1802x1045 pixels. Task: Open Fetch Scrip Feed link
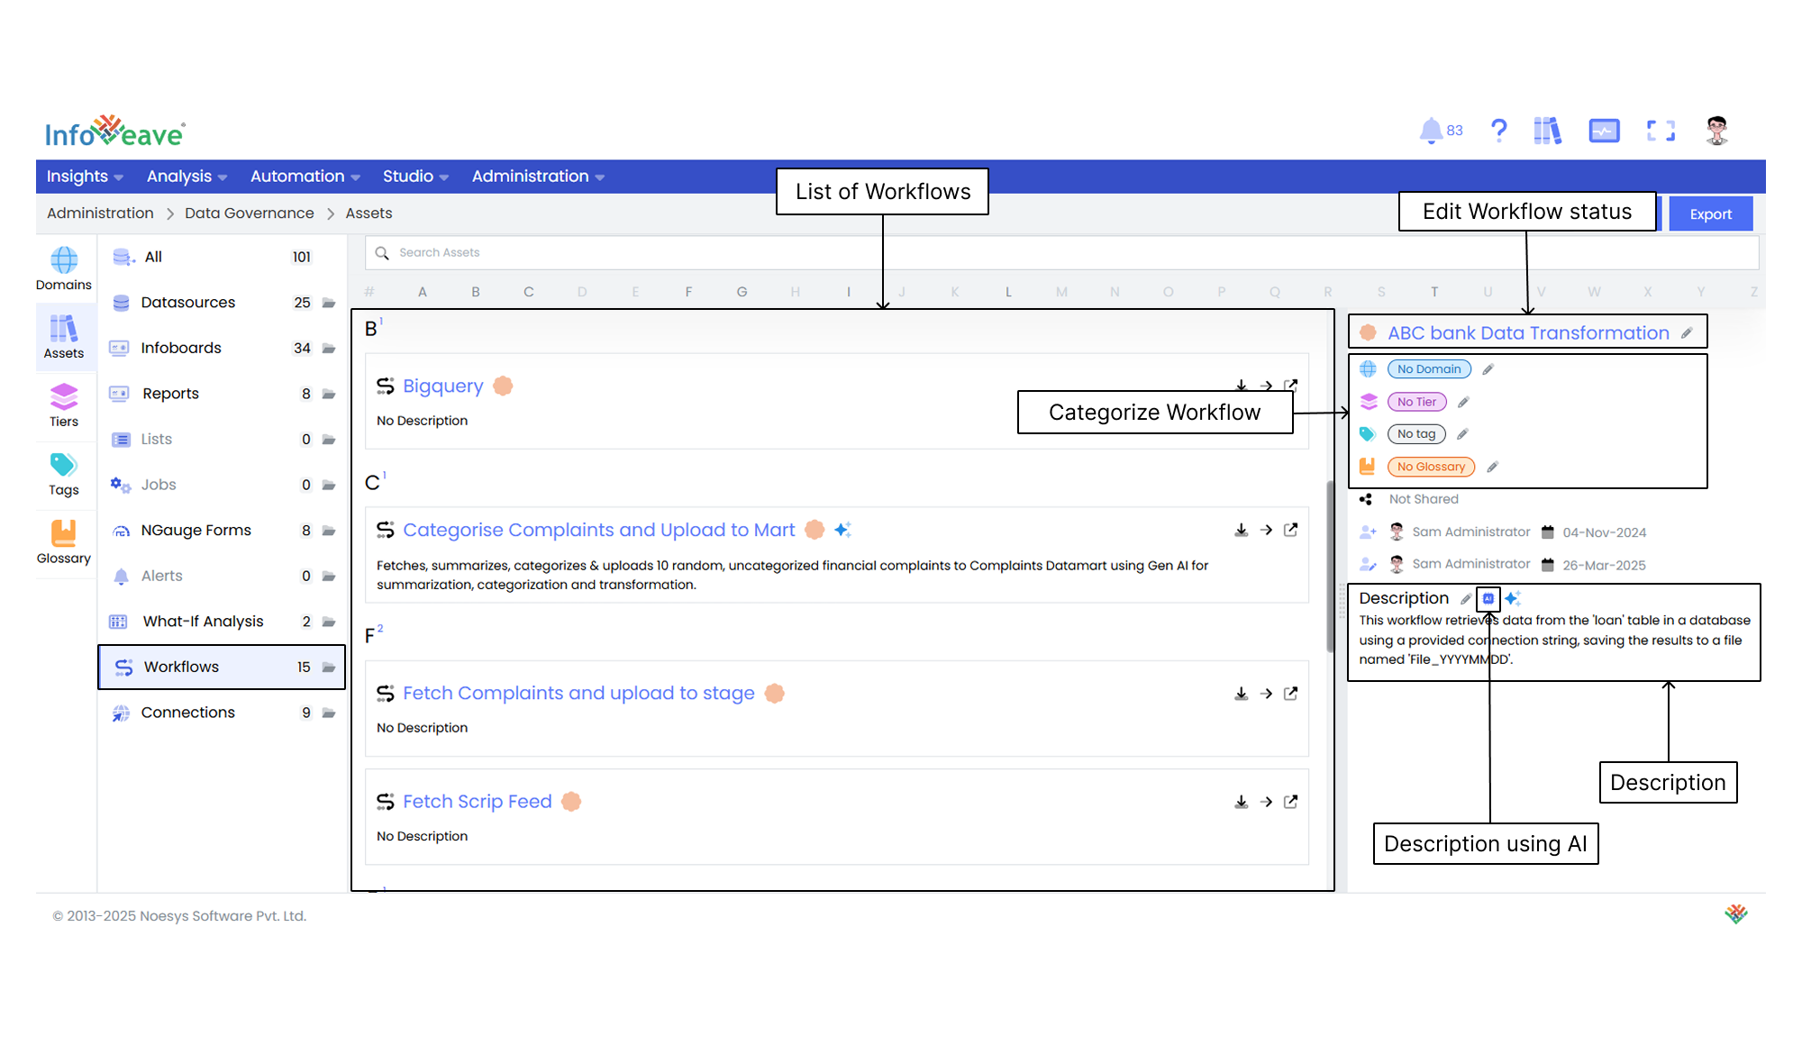[x=477, y=801]
